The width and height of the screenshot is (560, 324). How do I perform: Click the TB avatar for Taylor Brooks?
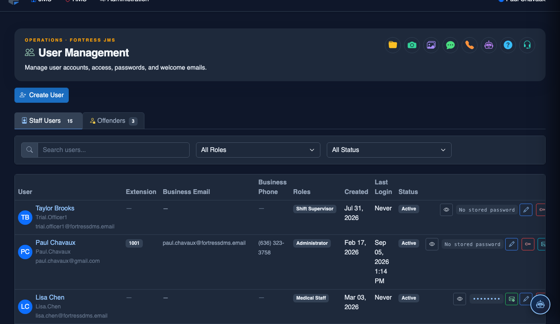click(25, 217)
